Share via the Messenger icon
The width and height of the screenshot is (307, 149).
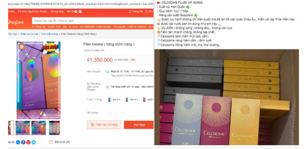coord(18,142)
